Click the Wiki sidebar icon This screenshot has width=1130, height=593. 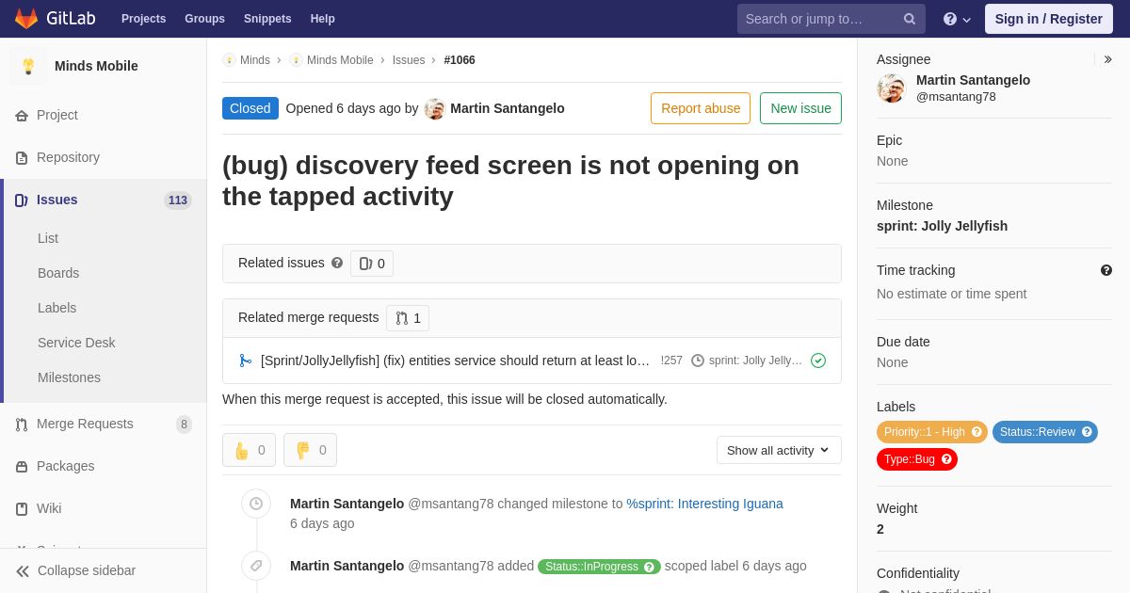22,509
